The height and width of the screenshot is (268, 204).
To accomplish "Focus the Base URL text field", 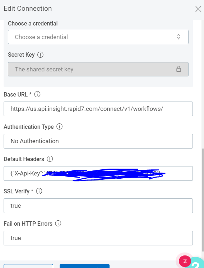I will (x=98, y=109).
